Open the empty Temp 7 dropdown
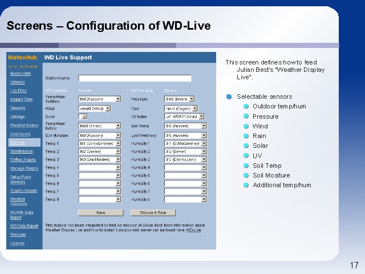The image size is (365, 274). (x=99, y=191)
